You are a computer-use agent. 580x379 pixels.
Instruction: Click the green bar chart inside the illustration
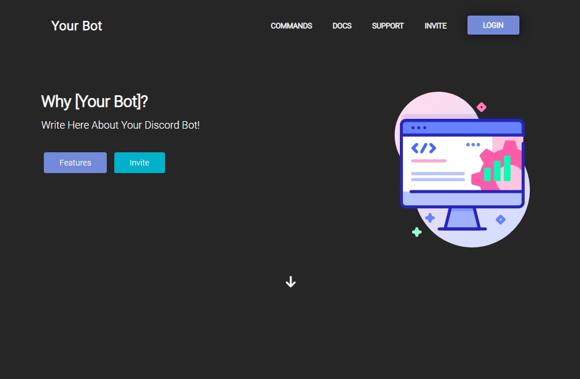496,172
